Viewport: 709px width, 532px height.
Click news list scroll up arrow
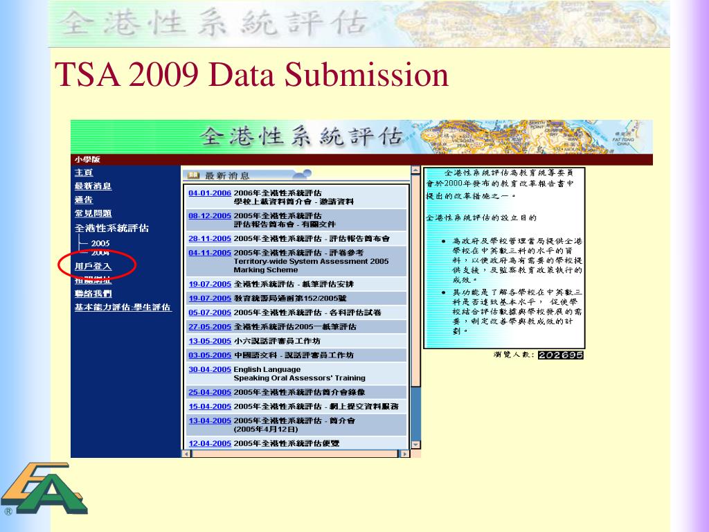tap(415, 170)
